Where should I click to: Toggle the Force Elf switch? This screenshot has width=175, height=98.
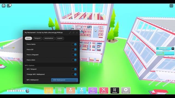74,50
